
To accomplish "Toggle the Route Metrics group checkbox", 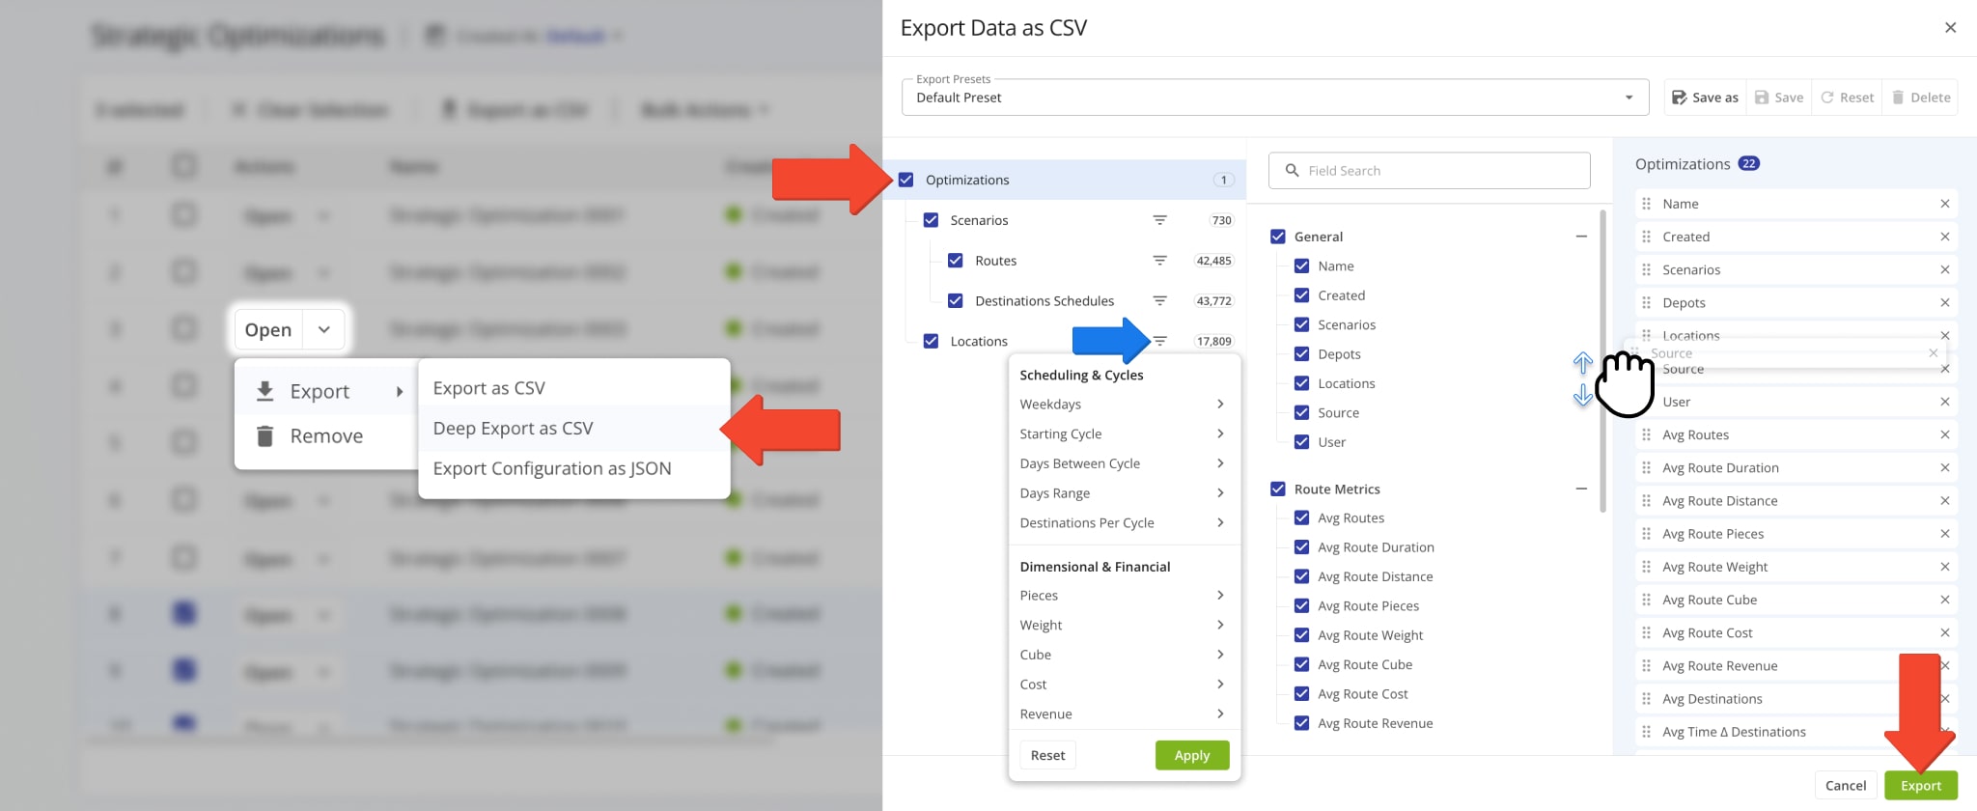I will [x=1278, y=489].
